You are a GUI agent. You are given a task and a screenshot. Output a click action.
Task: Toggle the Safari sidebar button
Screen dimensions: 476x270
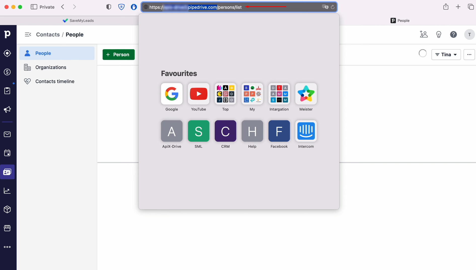(34, 7)
